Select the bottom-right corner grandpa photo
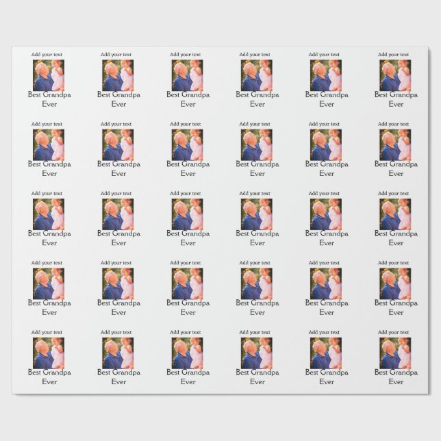The height and width of the screenshot is (441, 441). click(396, 353)
